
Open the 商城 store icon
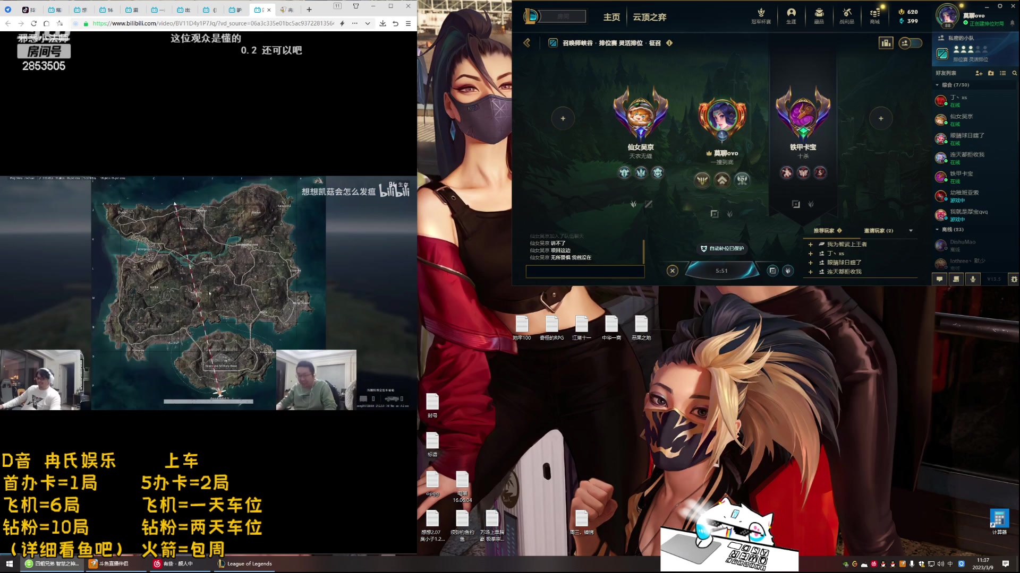(x=874, y=15)
